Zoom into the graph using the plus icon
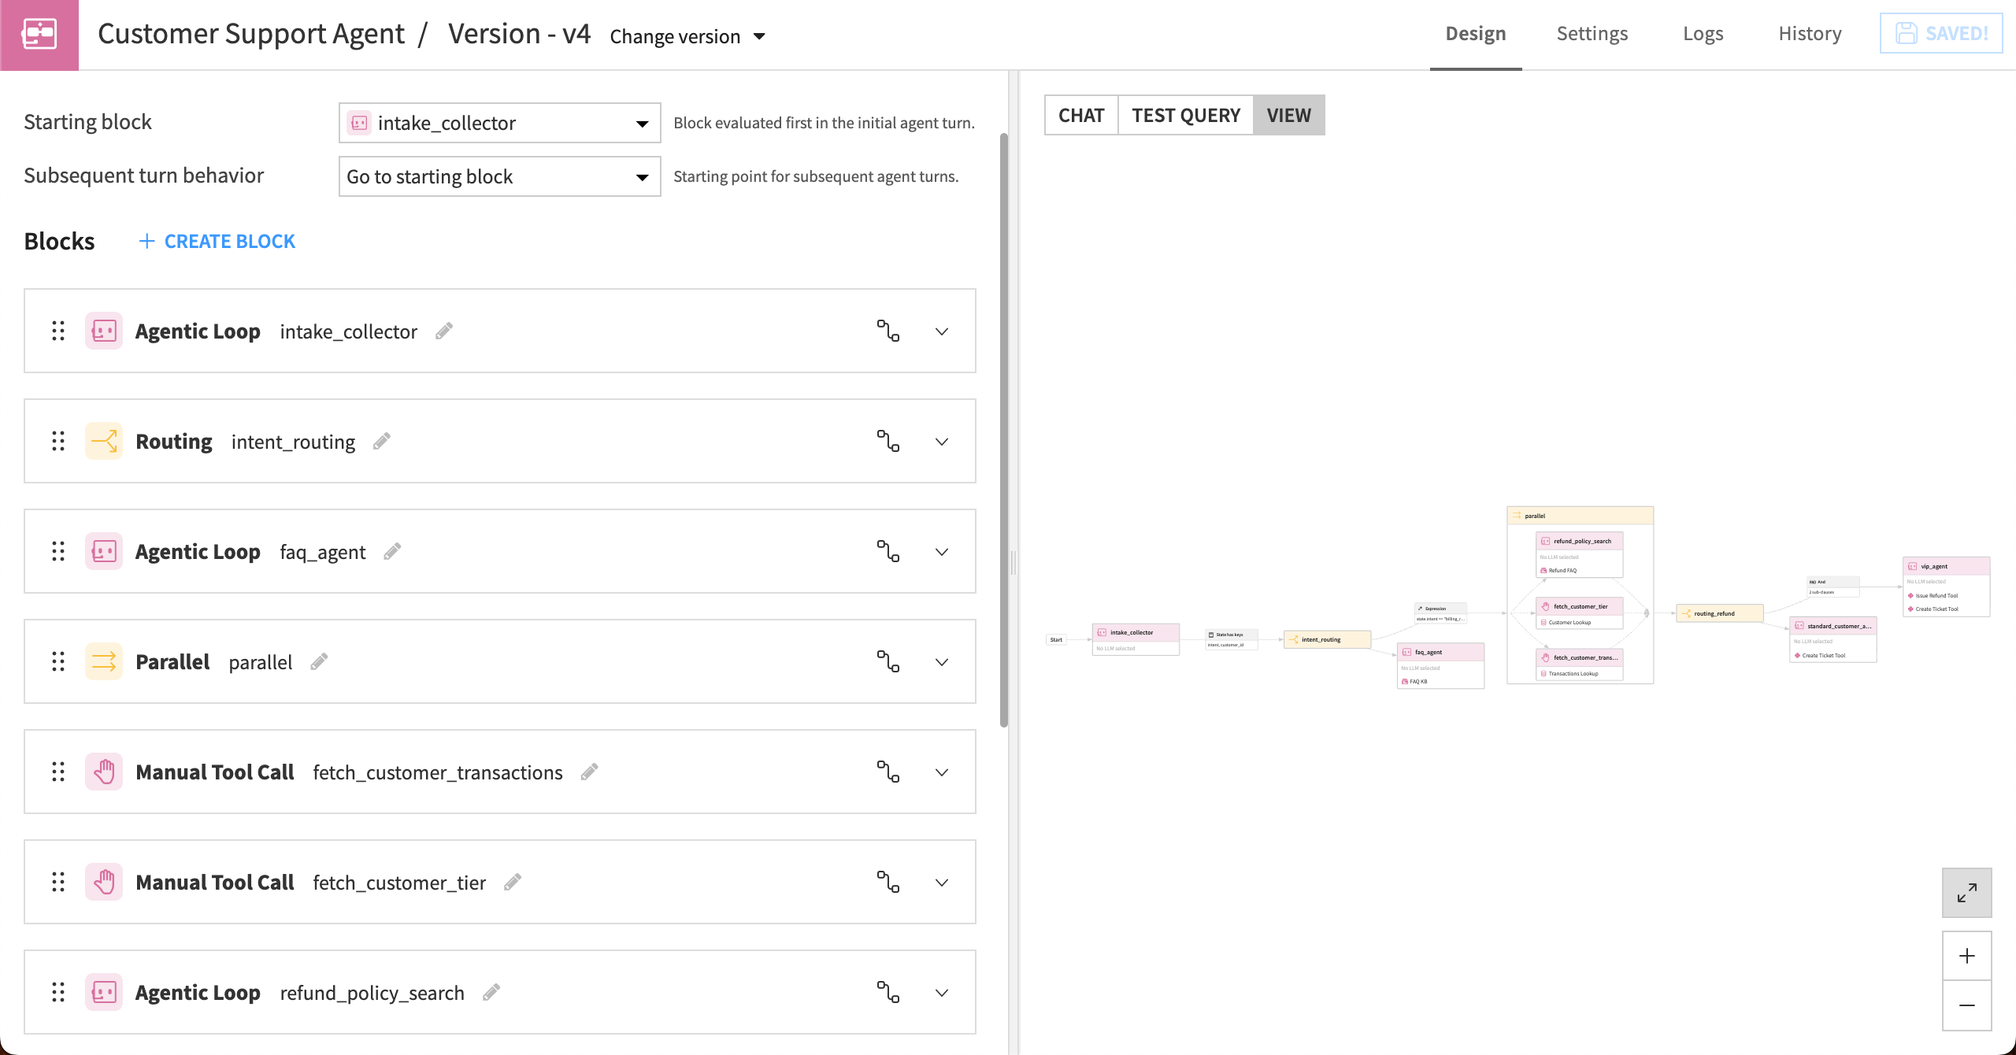 click(x=1966, y=956)
